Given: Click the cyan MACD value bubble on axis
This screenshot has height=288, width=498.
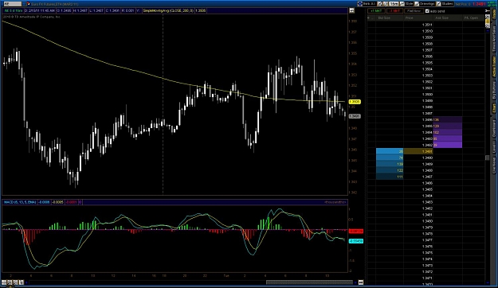Looking at the screenshot, I should click(355, 241).
